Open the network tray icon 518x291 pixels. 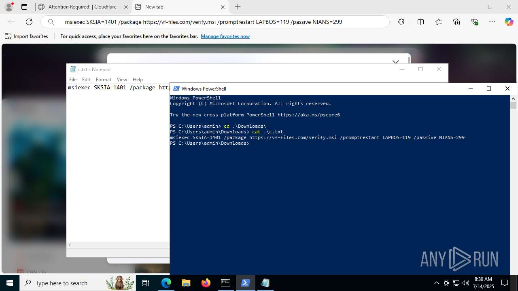[x=456, y=283]
